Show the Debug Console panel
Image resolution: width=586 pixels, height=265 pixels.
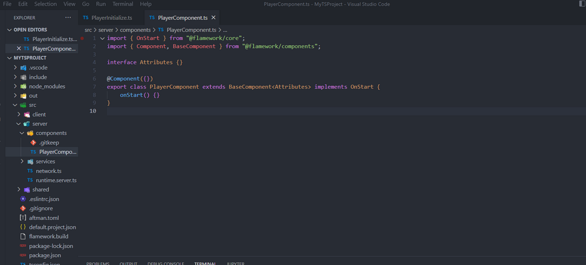coord(165,263)
